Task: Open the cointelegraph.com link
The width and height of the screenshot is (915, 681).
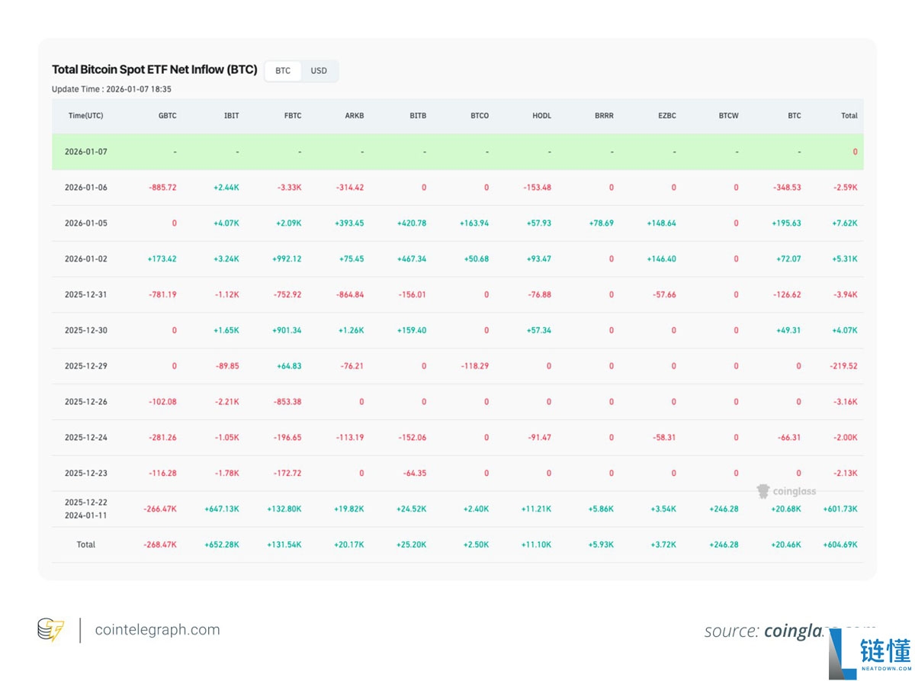Action: [157, 630]
